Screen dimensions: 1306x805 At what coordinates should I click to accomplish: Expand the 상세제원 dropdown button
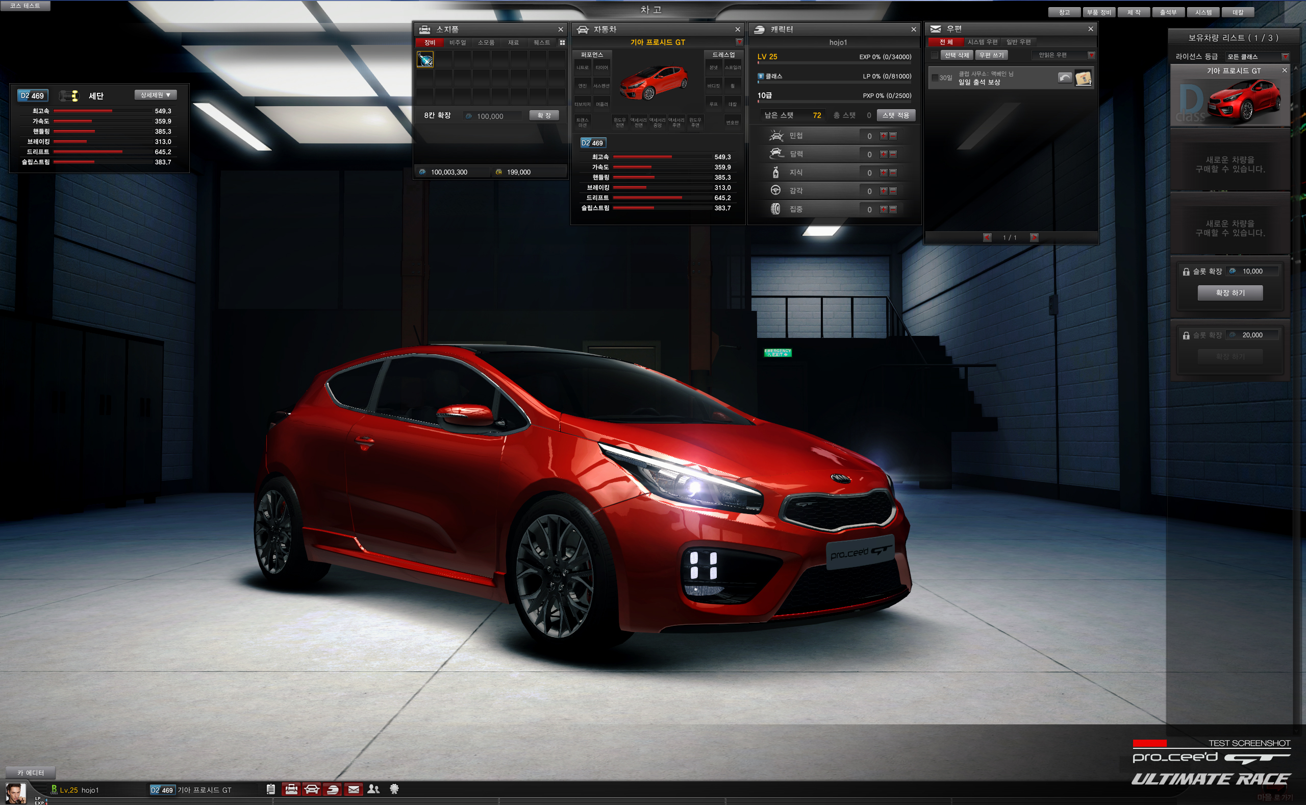[155, 95]
